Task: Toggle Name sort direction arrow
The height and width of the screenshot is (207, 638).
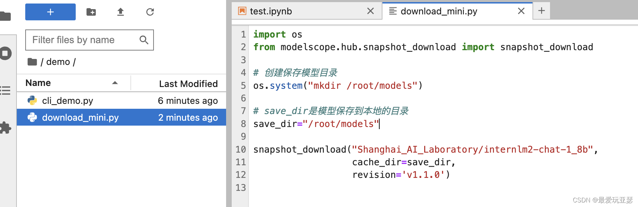Action: (115, 83)
